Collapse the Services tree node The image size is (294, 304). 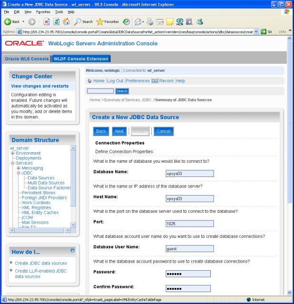coord(13,163)
